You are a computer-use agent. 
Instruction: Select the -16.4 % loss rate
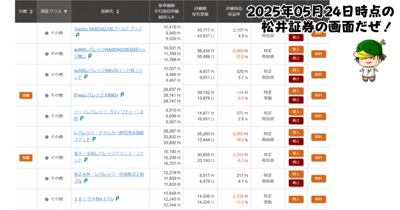pos(241,140)
